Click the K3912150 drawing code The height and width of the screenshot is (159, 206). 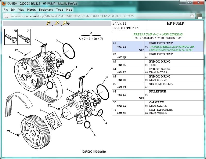coord(100,152)
